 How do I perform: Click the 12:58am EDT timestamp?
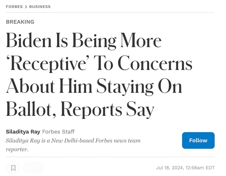(200, 168)
